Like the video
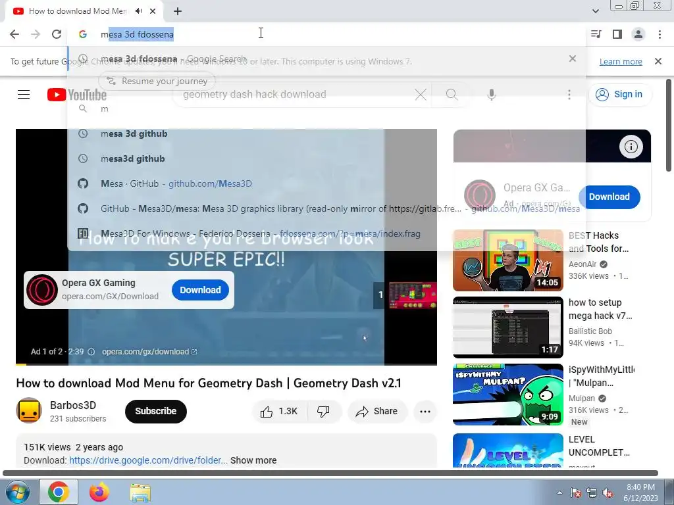The image size is (674, 505). point(279,412)
